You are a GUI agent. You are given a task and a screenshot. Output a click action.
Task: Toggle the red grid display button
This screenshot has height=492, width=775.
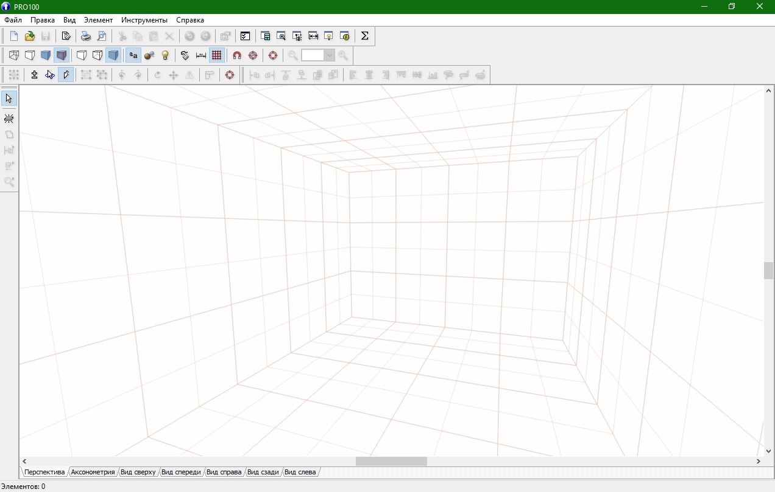click(x=216, y=55)
